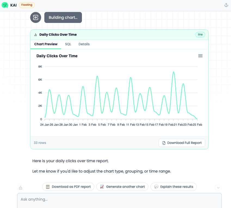
Task: Toggle the Floating mode badge
Action: [x=26, y=5]
